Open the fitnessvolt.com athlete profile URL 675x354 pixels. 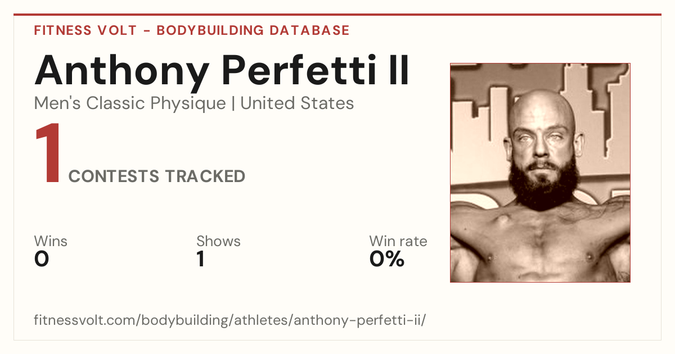point(230,320)
